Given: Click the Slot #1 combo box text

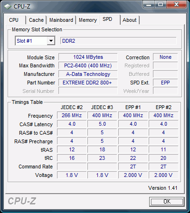Looking at the screenshot, I should coord(24,41).
